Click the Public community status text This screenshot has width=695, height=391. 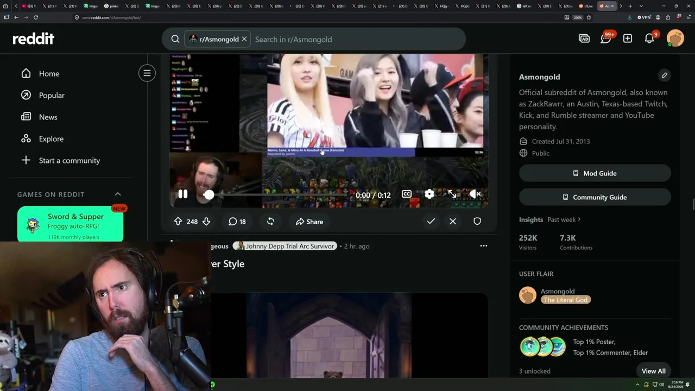pos(541,153)
